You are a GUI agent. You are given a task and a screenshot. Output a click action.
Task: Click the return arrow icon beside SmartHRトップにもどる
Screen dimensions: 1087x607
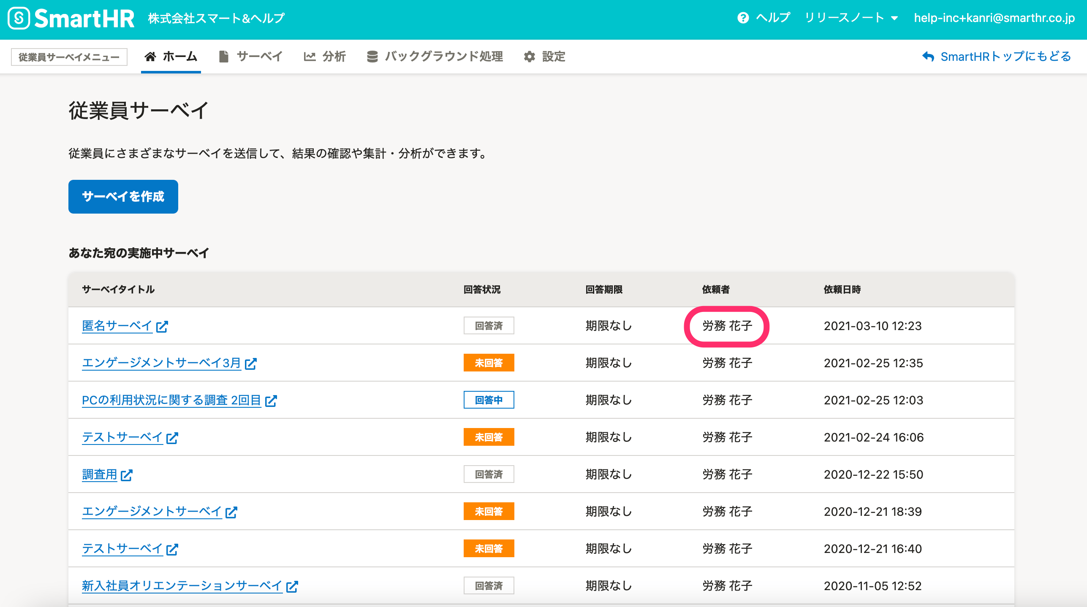coord(928,56)
